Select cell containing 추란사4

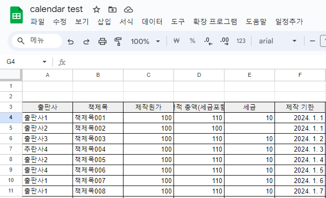47,149
